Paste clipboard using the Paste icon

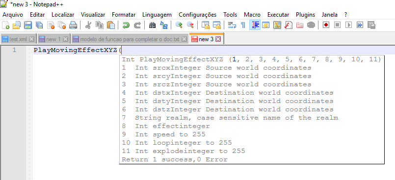coord(110,25)
